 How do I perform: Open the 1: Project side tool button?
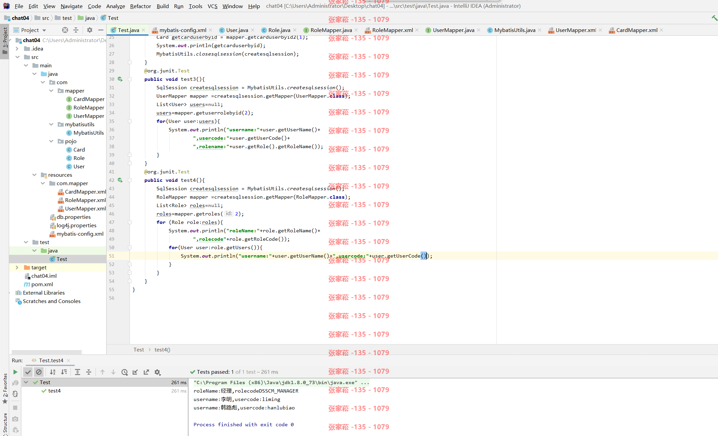point(5,41)
